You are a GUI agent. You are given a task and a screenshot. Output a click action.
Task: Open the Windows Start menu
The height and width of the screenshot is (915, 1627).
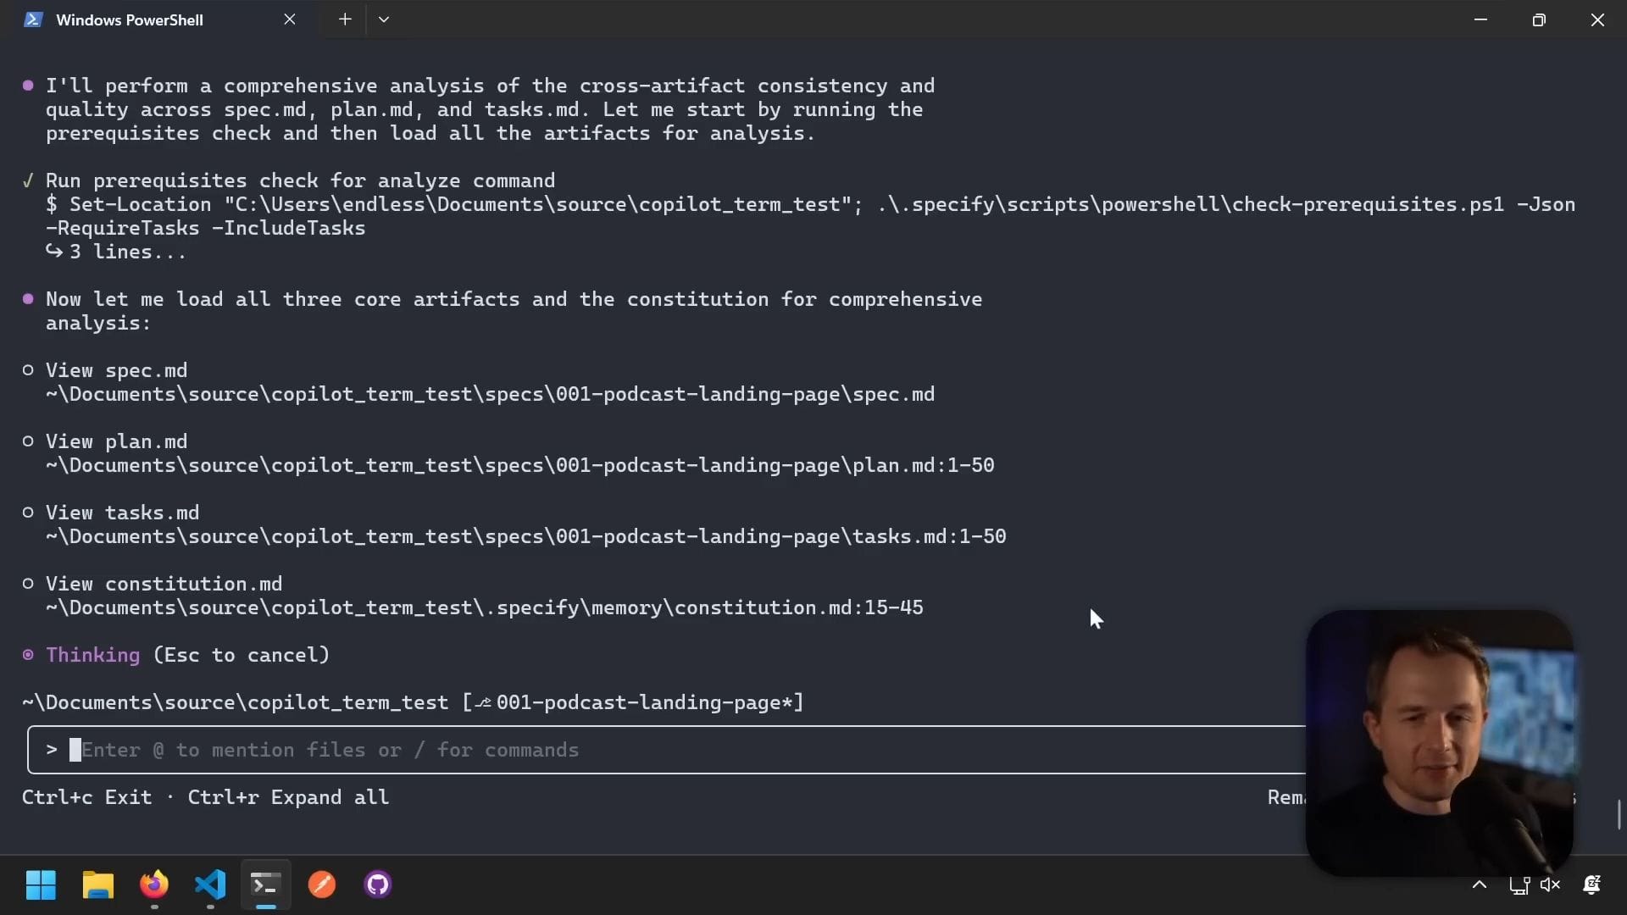tap(41, 885)
